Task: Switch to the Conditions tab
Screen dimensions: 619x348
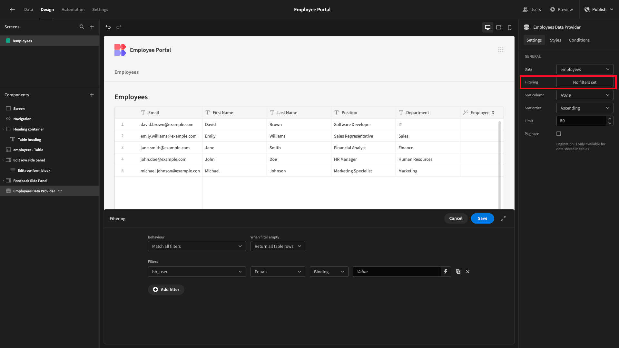Action: click(579, 40)
